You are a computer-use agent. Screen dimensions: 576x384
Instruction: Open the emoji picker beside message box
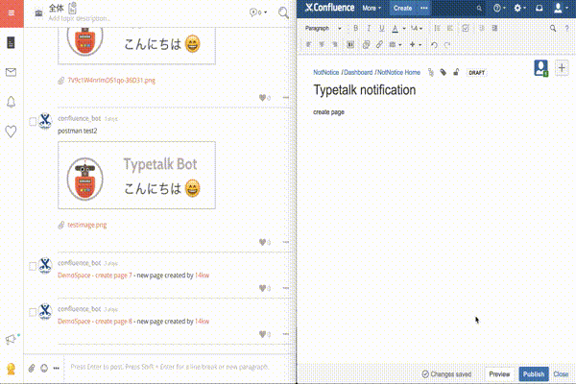(44, 368)
